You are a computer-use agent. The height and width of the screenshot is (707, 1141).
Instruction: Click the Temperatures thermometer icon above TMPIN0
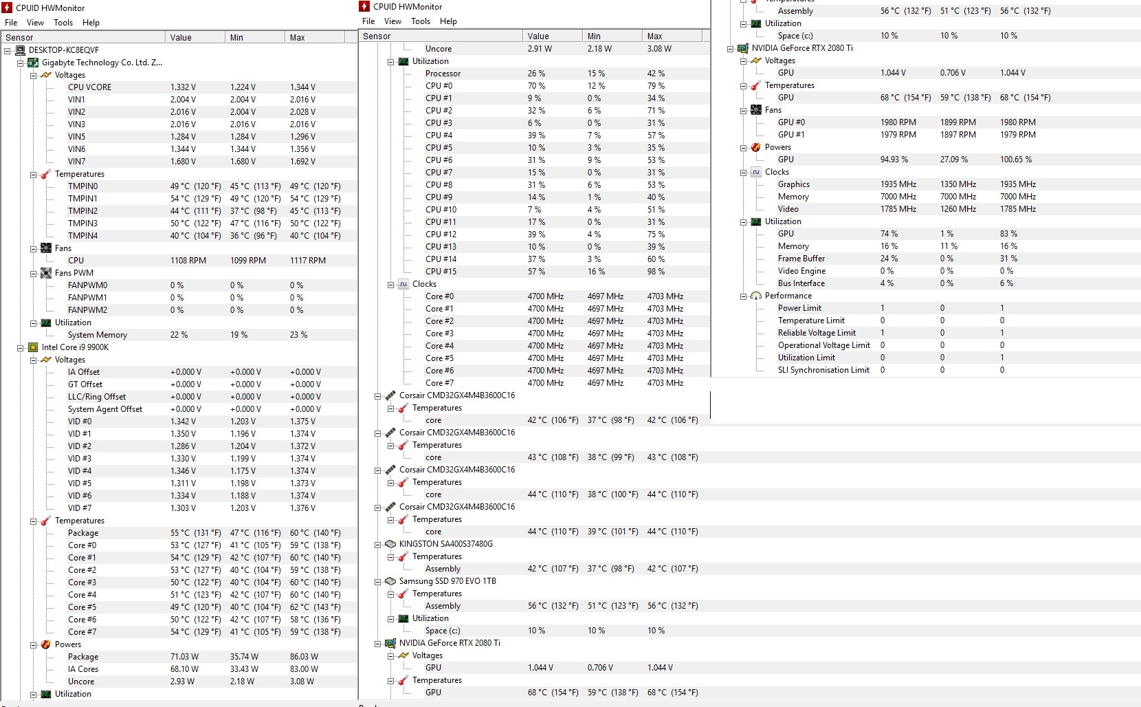46,174
